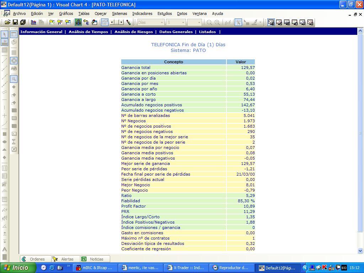Click the window-layout icon atop second toolbox
Screen dimensions: 364x273
[14, 34]
